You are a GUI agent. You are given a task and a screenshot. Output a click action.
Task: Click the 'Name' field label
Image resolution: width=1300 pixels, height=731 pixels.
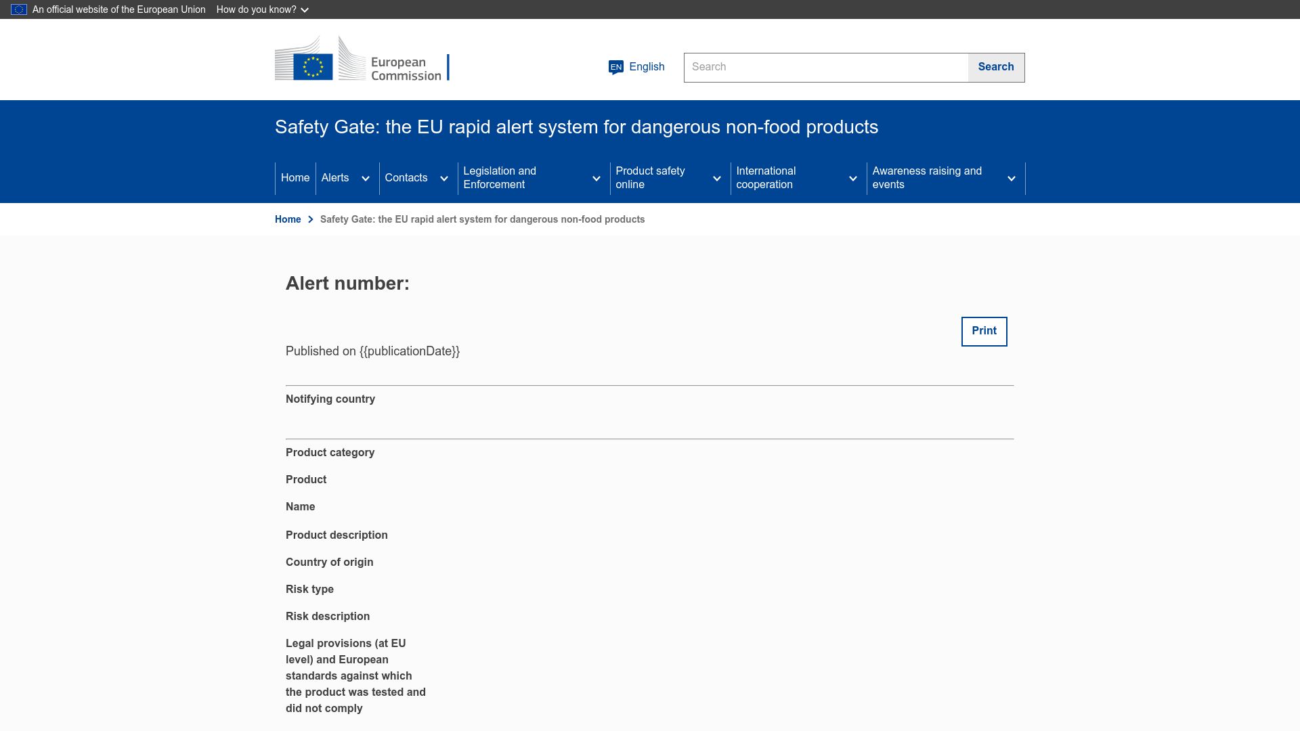click(300, 507)
